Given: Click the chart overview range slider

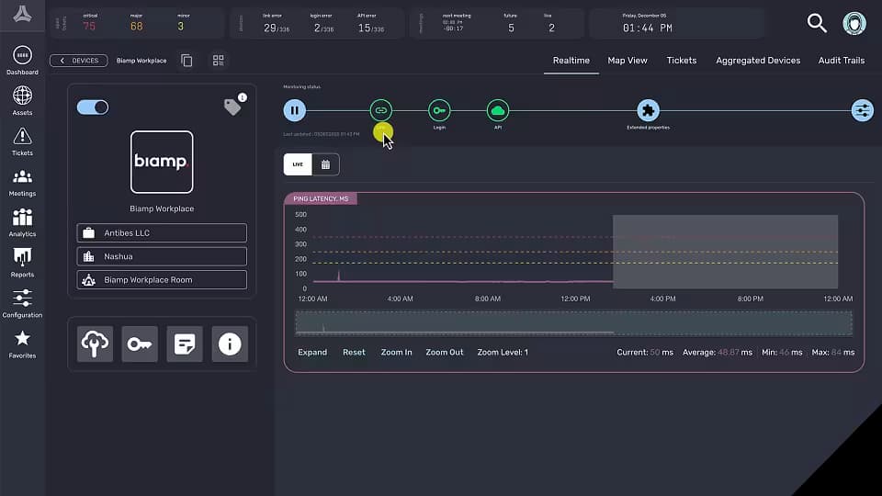Looking at the screenshot, I should [573, 323].
